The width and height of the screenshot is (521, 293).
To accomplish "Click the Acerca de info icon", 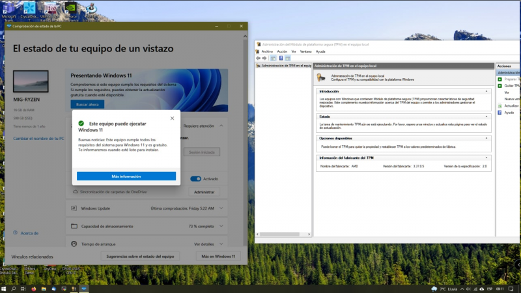I will [x=15, y=233].
